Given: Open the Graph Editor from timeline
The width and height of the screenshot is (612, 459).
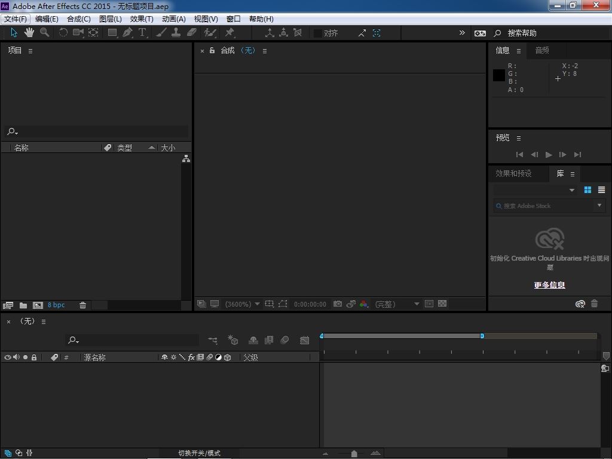Looking at the screenshot, I should coord(304,340).
